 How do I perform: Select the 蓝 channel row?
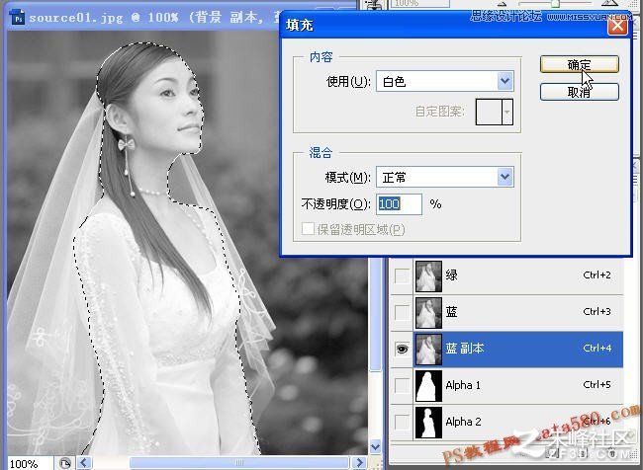point(506,312)
